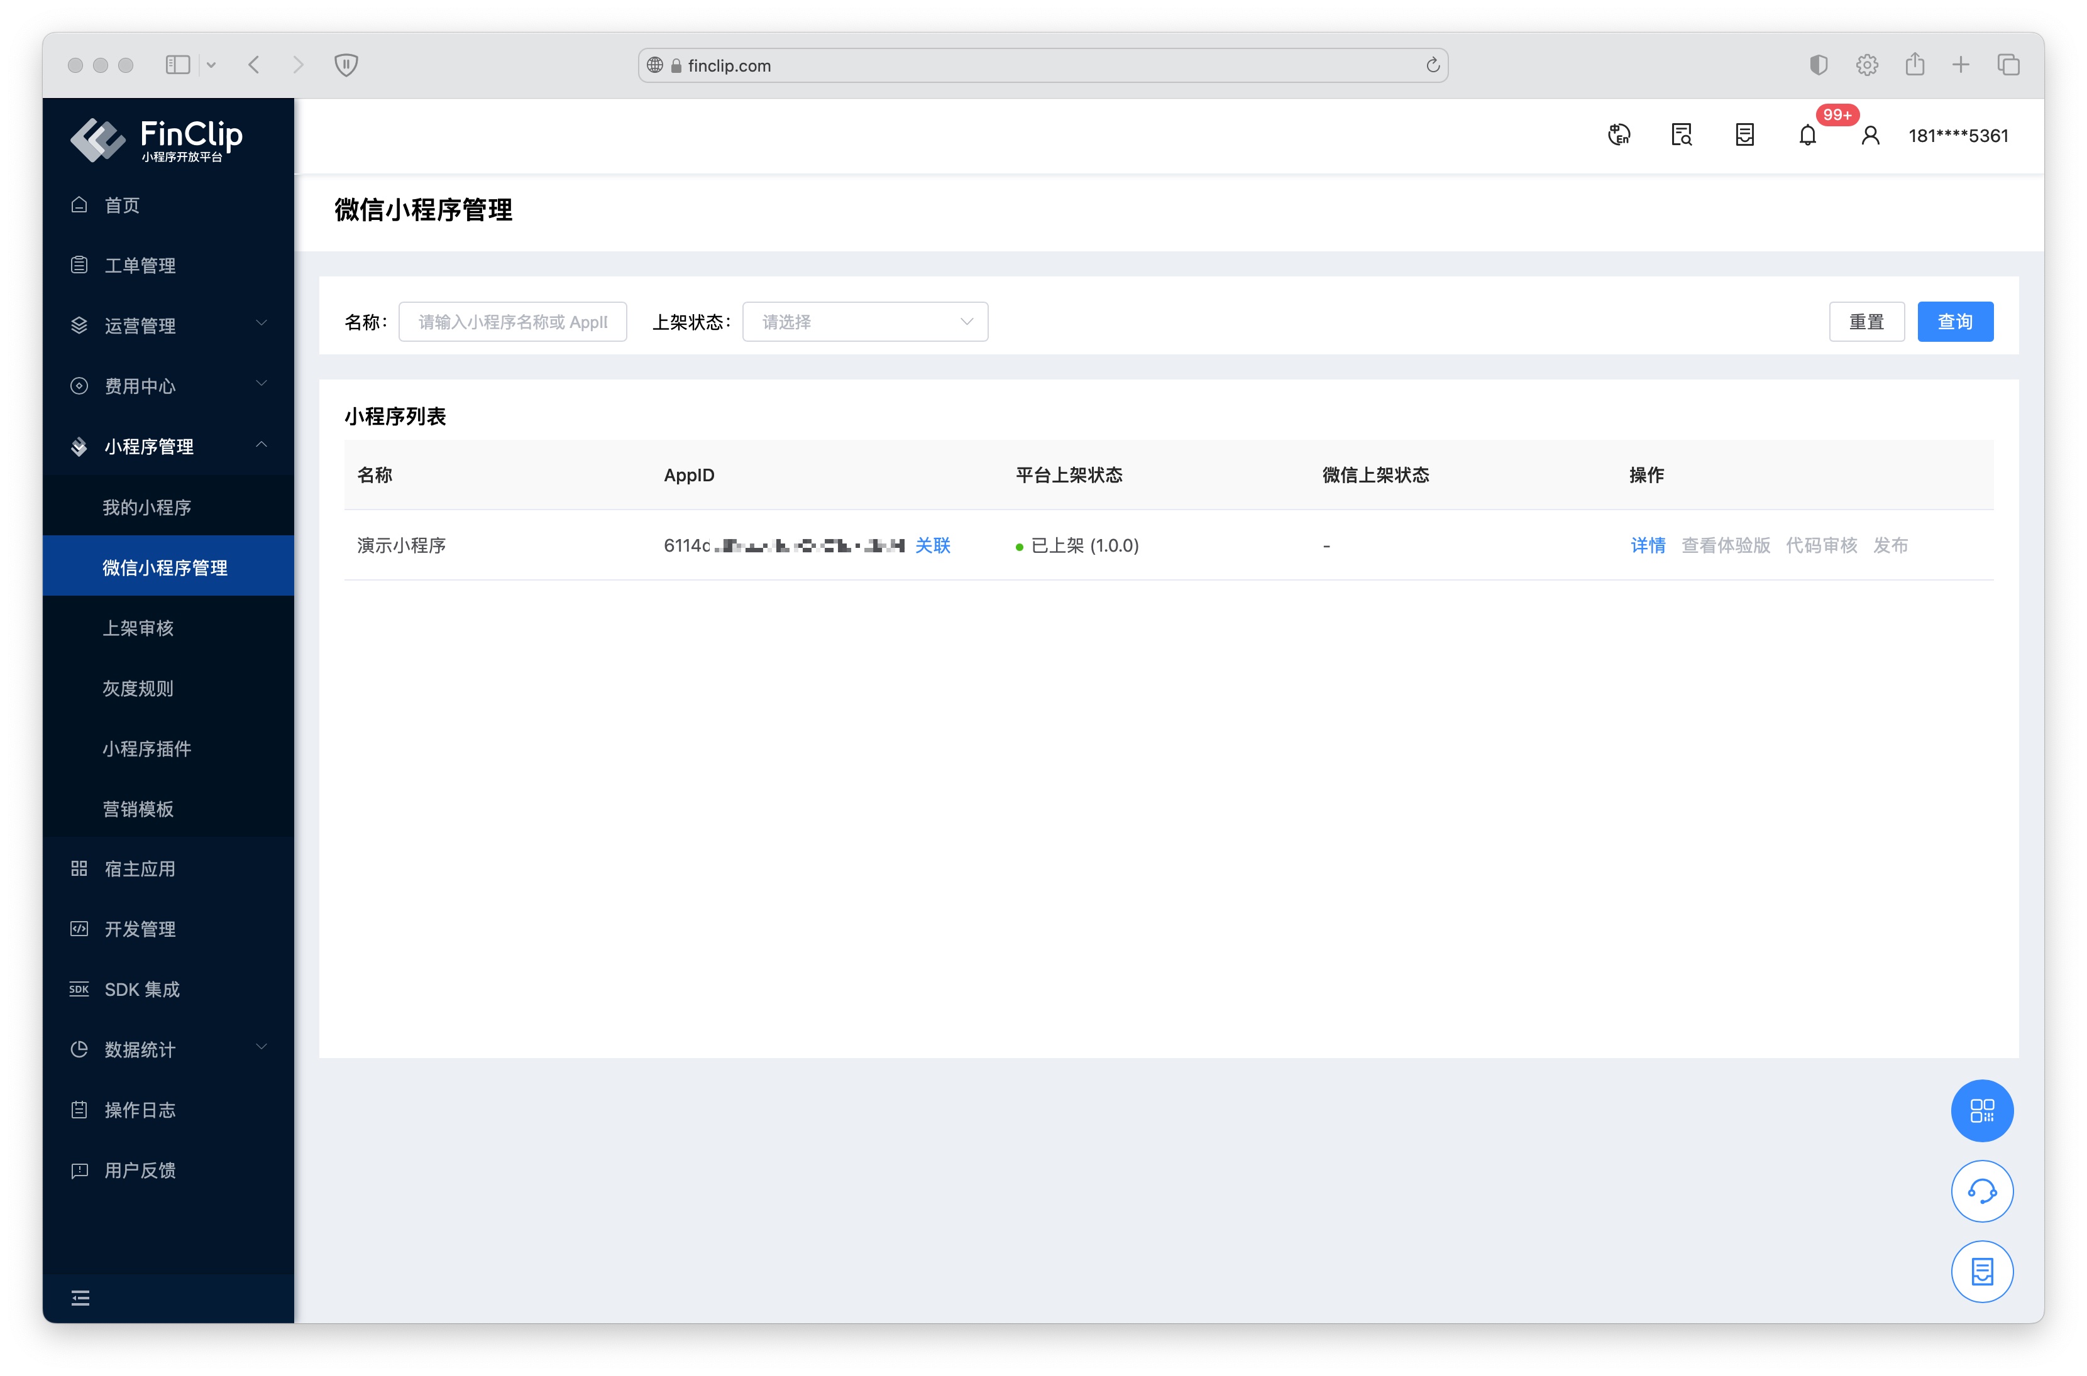
Task: Focus the 名称 search input field
Action: (x=512, y=322)
